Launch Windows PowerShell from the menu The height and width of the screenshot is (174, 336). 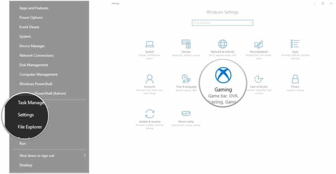[x=35, y=84]
